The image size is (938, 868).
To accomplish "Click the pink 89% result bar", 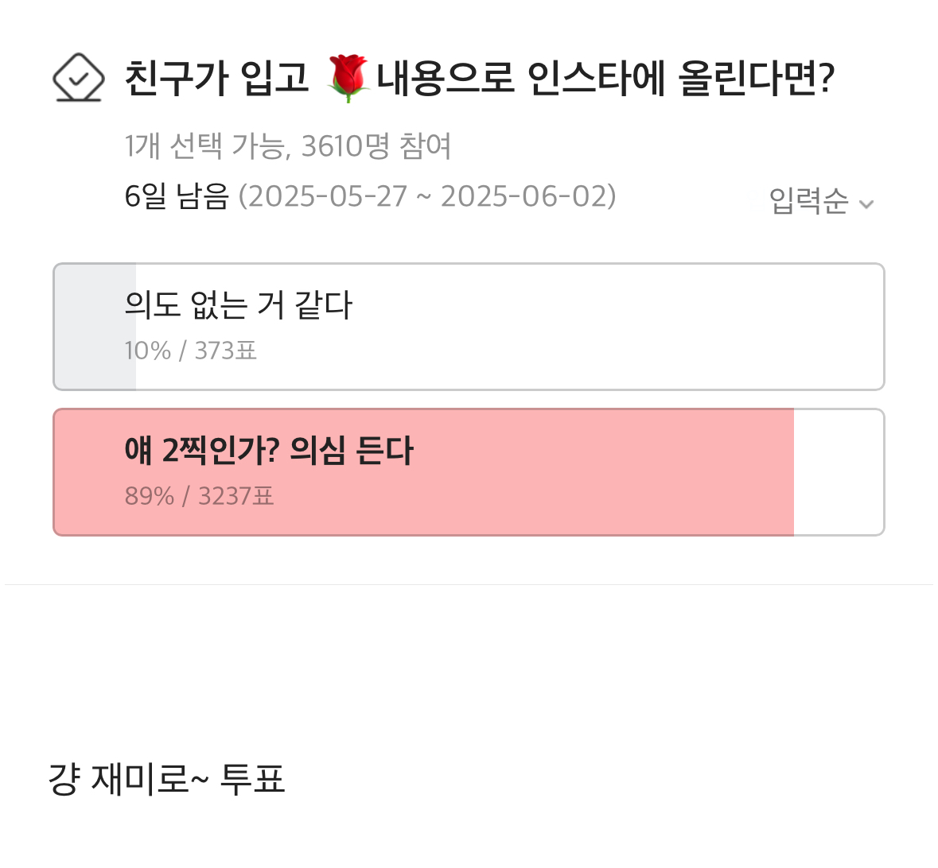I will pos(423,472).
